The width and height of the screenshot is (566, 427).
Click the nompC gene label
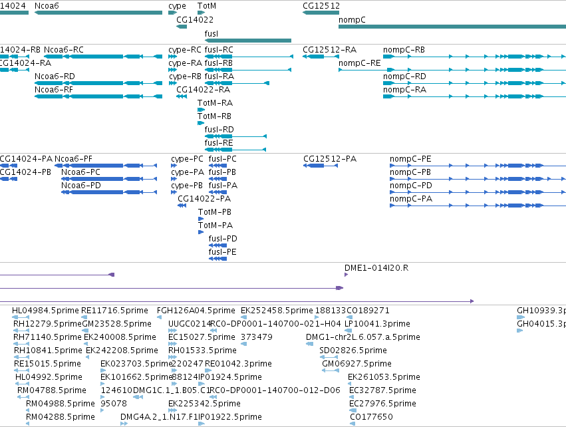coord(352,19)
